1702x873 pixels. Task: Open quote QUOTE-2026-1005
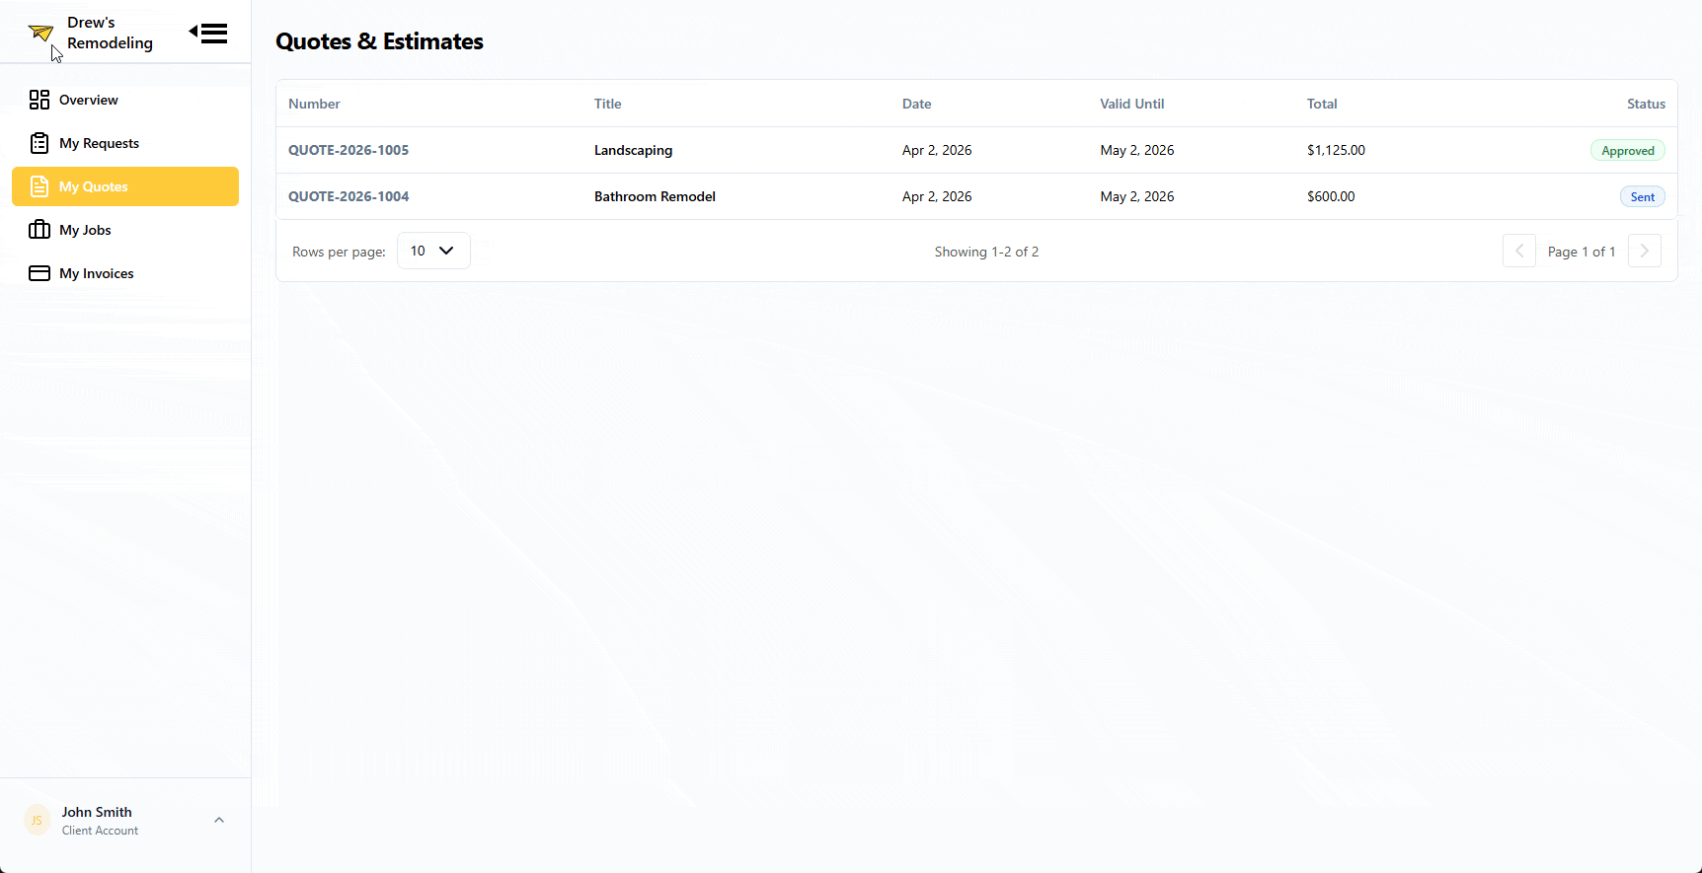coord(348,150)
